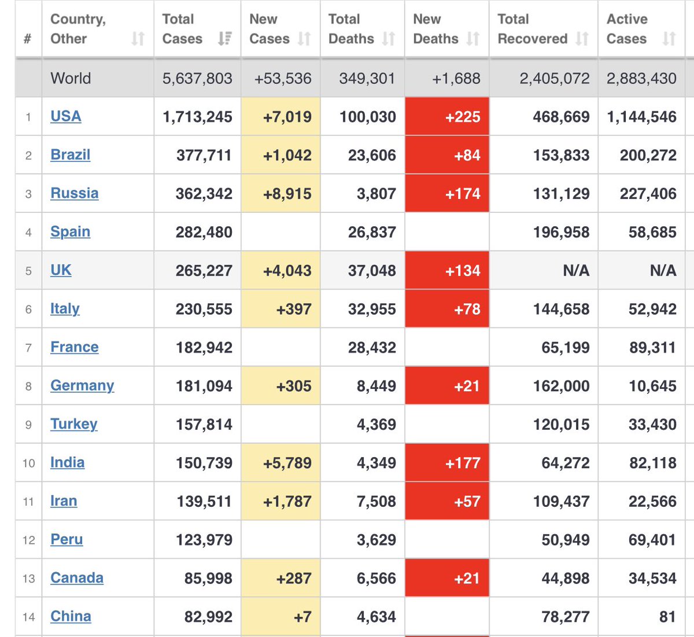Select World active cases 2,883,430
The image size is (694, 637).
click(x=641, y=78)
